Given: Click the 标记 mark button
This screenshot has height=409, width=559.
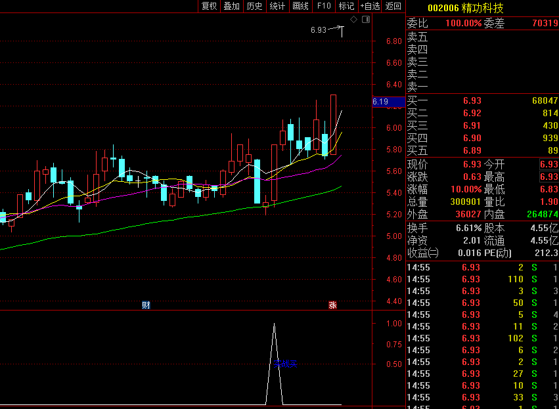Looking at the screenshot, I should [x=346, y=6].
